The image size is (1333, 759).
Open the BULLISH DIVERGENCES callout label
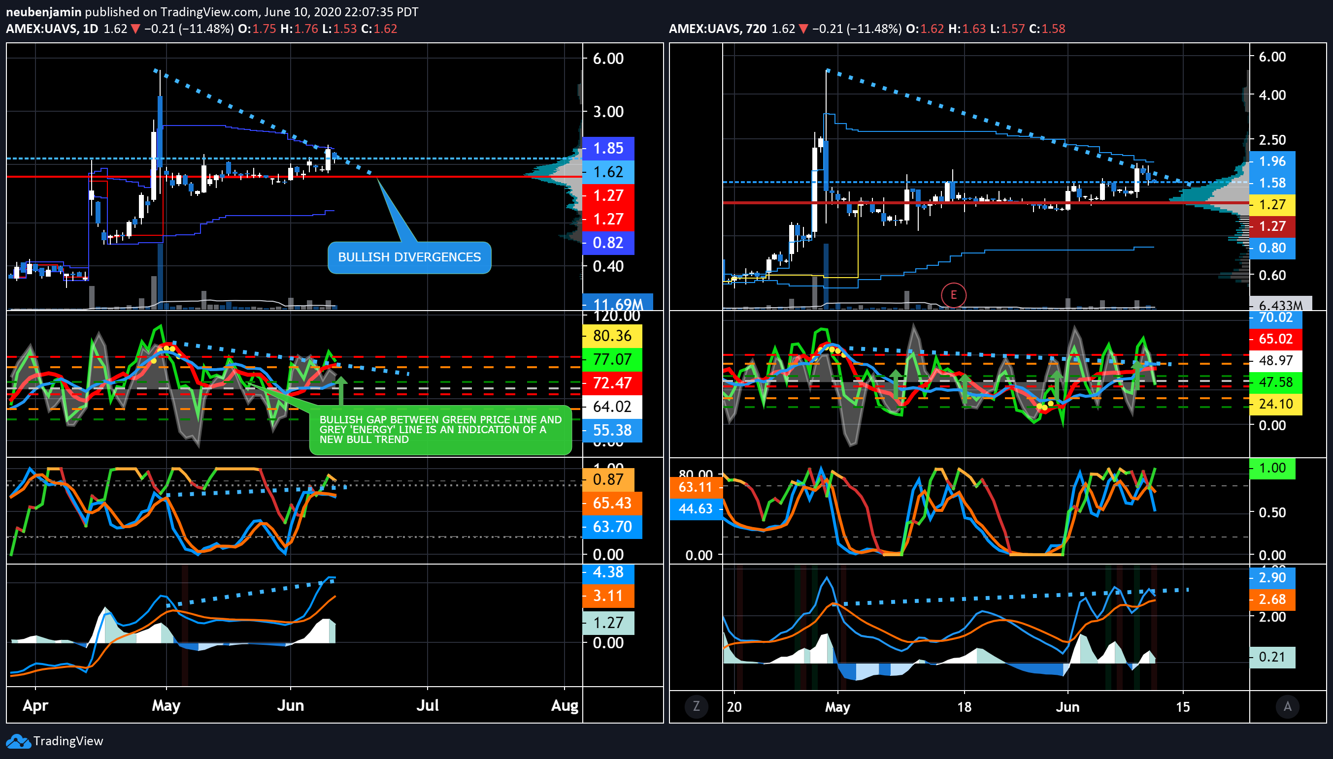pyautogui.click(x=409, y=257)
